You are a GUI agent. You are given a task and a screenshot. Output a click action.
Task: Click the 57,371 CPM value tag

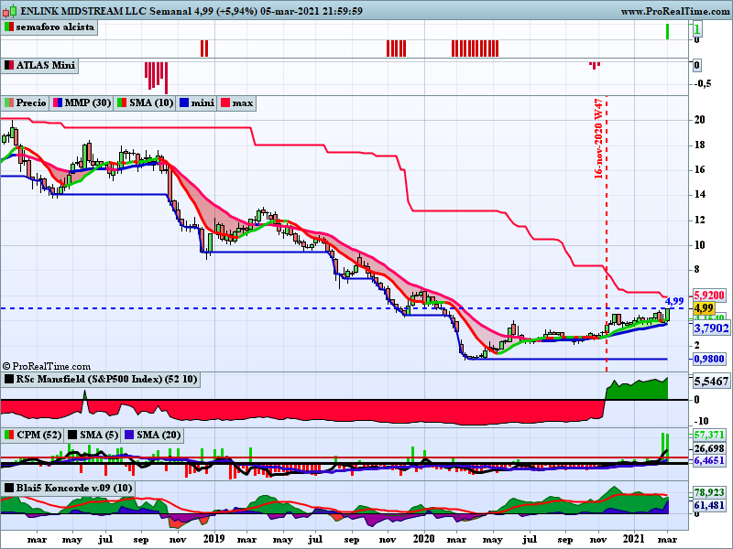708,436
